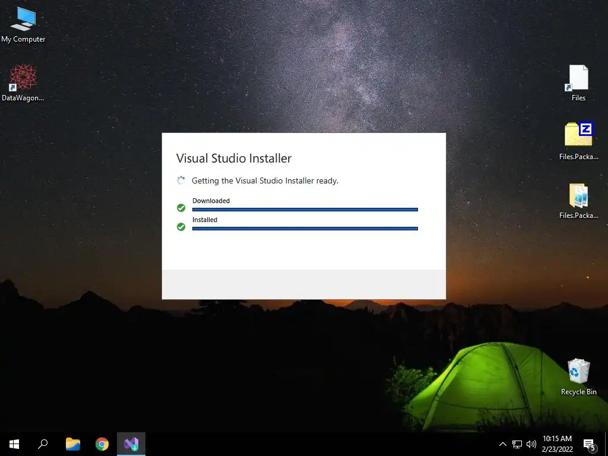Image resolution: width=608 pixels, height=456 pixels.
Task: Select the Recycle Bin icon
Action: pyautogui.click(x=578, y=376)
